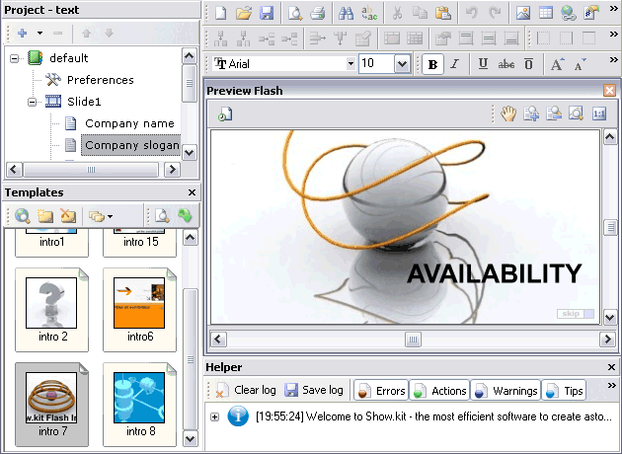Zoom in on the Flash preview
Viewport: 622px width, 454px height.
531,114
